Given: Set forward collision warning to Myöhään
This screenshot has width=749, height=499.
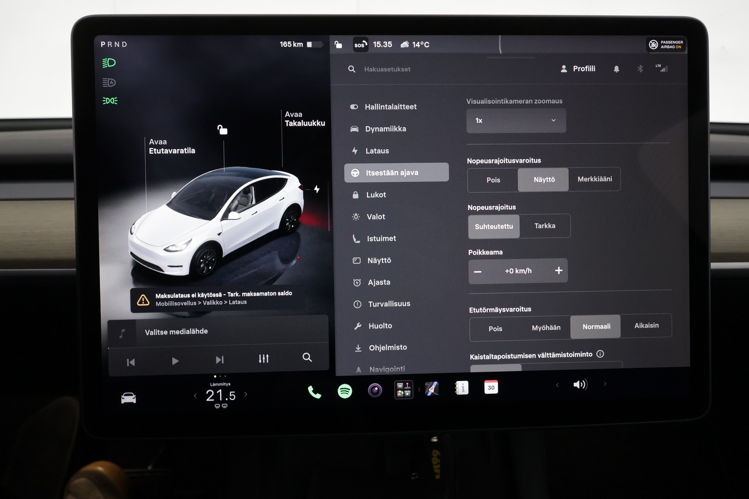Looking at the screenshot, I should [546, 328].
